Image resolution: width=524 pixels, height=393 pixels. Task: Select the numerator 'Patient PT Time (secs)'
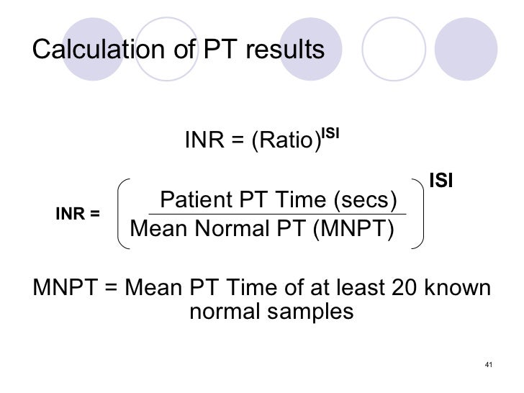[279, 199]
